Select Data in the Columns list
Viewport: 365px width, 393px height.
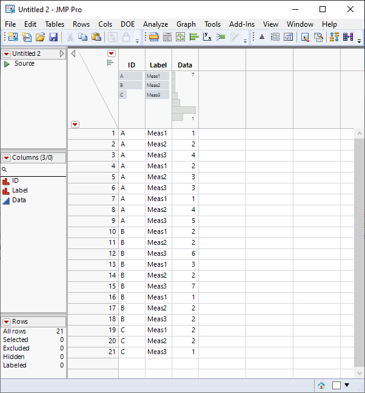[x=19, y=200]
